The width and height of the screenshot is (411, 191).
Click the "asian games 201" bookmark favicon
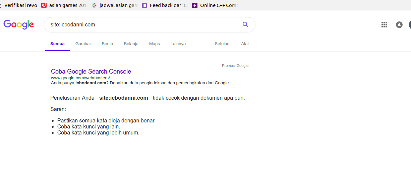pyautogui.click(x=44, y=5)
